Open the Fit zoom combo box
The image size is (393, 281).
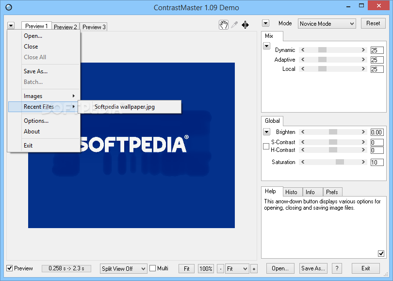click(237, 269)
